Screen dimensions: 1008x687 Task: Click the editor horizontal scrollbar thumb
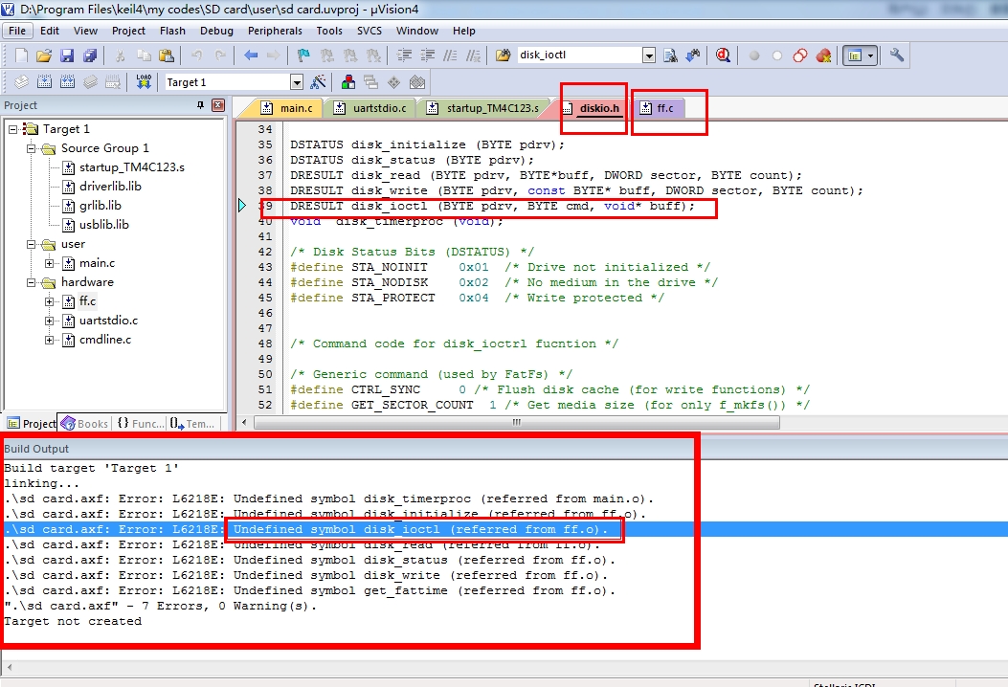tap(516, 422)
